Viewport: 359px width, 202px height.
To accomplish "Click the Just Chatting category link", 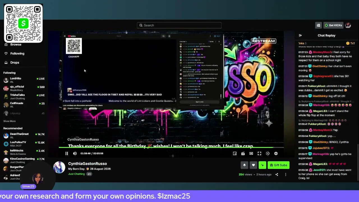I will tap(76, 174).
